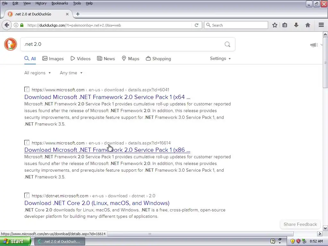Go to home page via house icon
Viewport: 328px width, 246px height.
307,25
